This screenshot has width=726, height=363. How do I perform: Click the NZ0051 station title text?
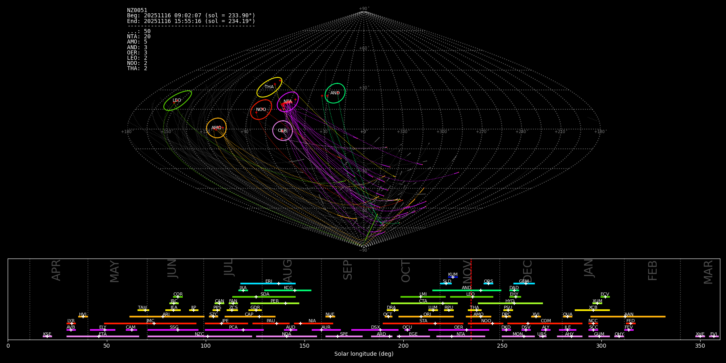[x=137, y=10]
